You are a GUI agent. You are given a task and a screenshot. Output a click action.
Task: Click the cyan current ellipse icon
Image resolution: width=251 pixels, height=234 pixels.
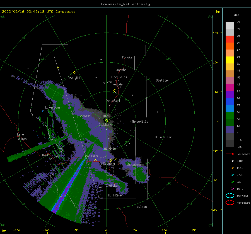pyautogui.click(x=230, y=196)
